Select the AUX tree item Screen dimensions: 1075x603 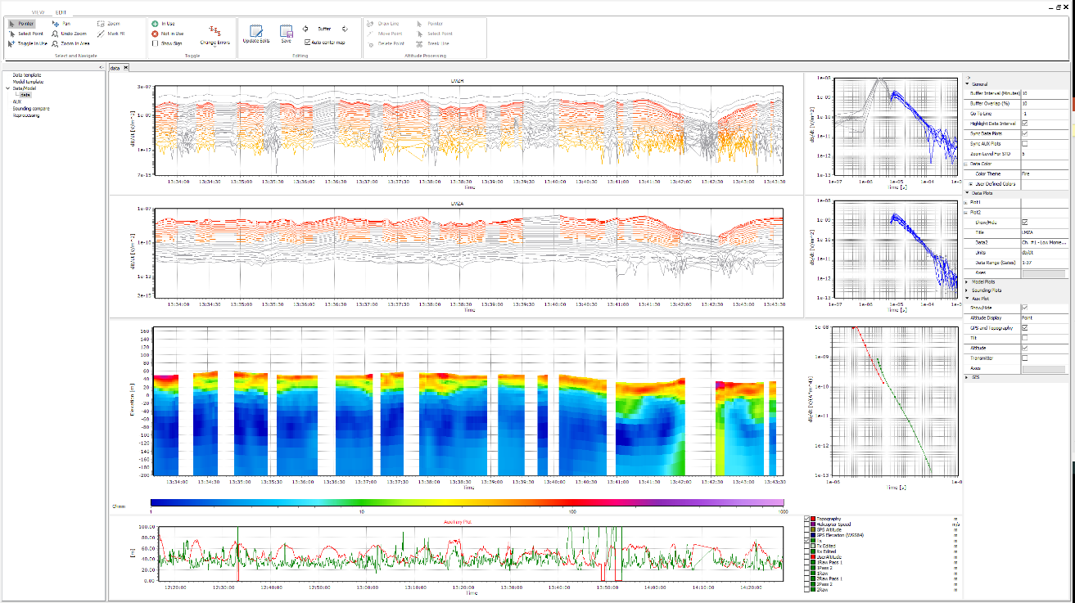[x=16, y=101]
